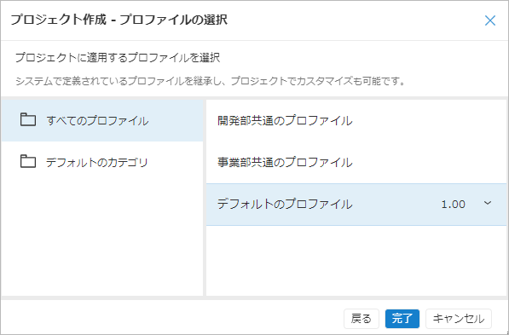Cancel with the キャンセル button

(459, 319)
